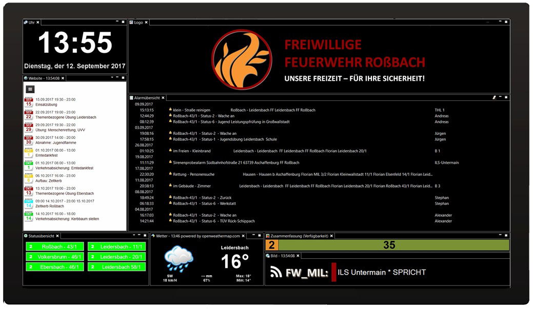Image resolution: width=533 pixels, height=309 pixels.
Task: Switch to the Uhr tab
Action: (32, 23)
